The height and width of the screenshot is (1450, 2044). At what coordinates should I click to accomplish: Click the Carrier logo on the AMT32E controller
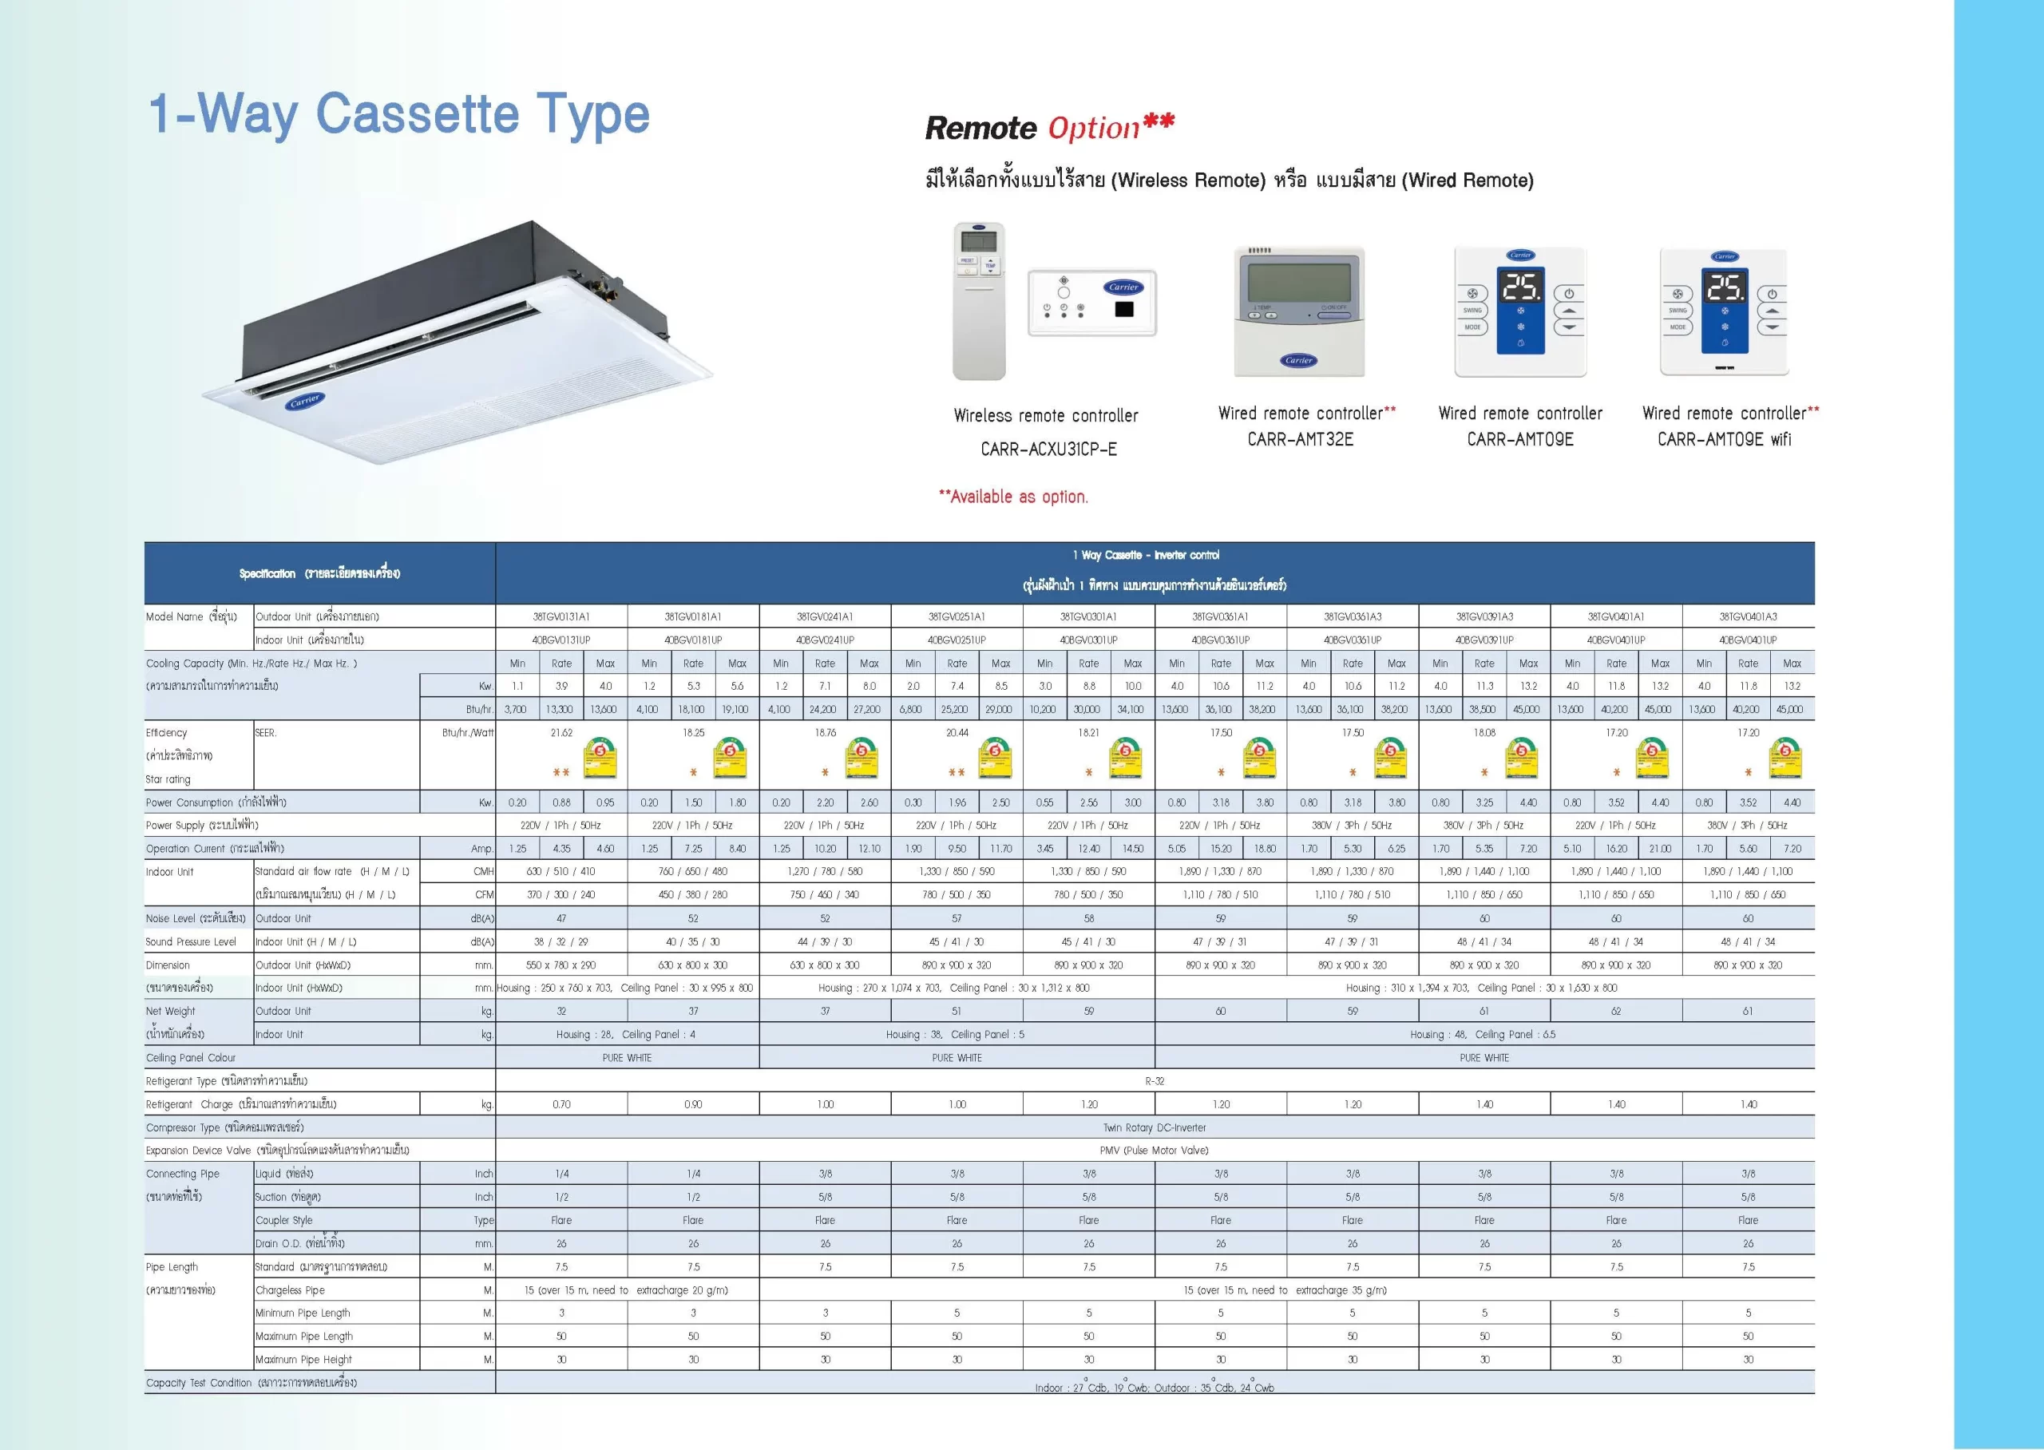(1299, 360)
